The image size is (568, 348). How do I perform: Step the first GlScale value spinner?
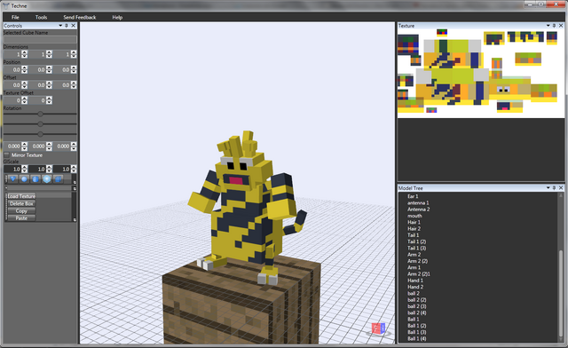tap(24, 169)
